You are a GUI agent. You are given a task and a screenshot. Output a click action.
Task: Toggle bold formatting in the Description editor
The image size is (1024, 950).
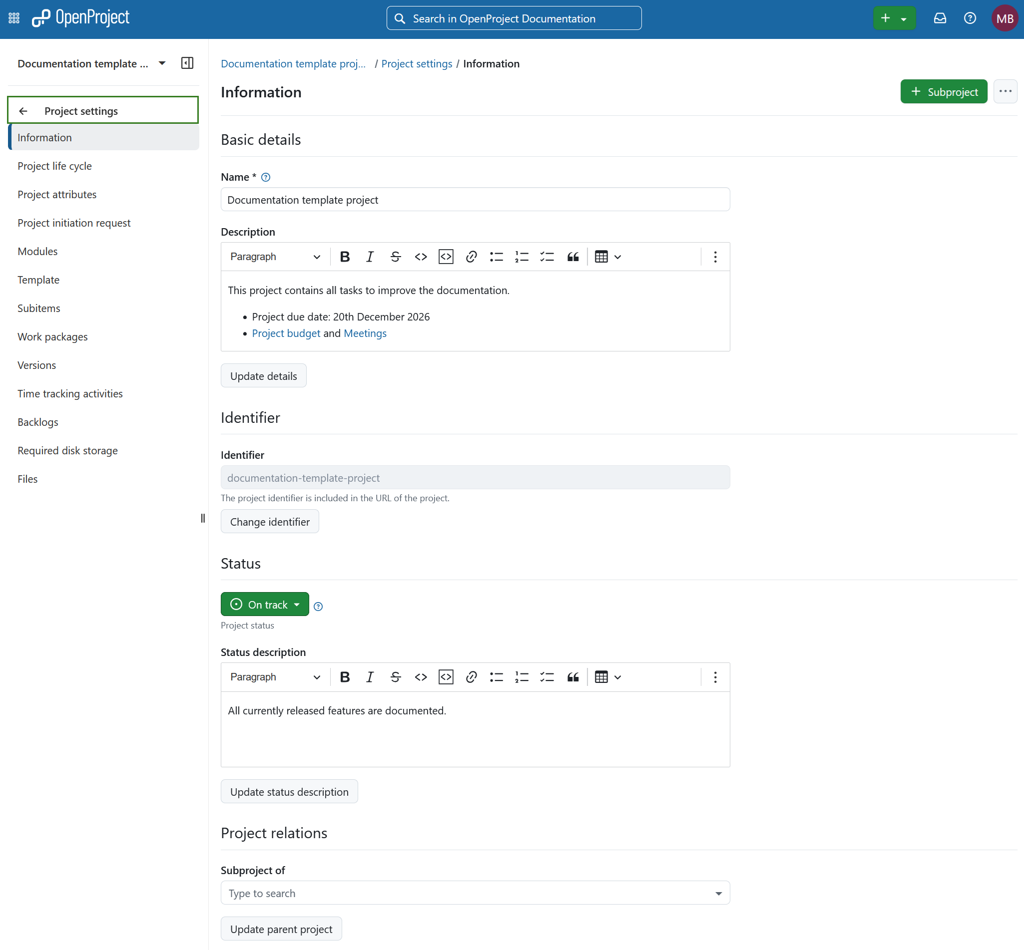point(345,257)
